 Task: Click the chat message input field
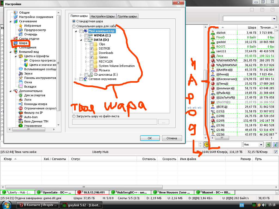pyautogui.click(x=99, y=145)
